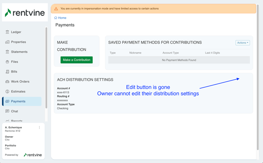Click the Ledger icon in sidebar
Viewport: 263px width, 163px height.
click(7, 32)
